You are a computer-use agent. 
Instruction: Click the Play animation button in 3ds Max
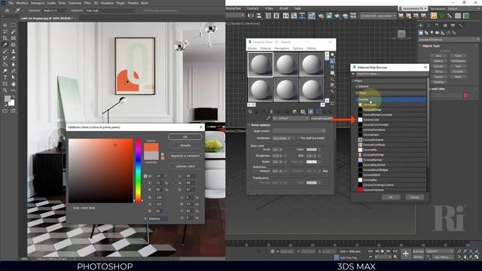click(383, 251)
